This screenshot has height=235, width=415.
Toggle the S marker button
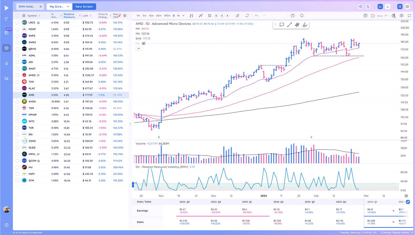click(x=222, y=16)
